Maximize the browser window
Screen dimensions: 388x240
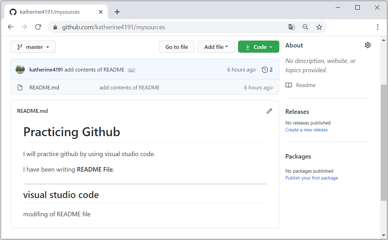coord(357,8)
